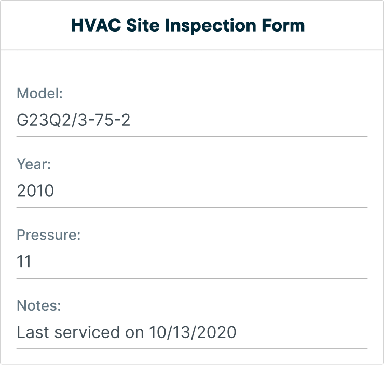This screenshot has width=384, height=365.
Task: Place cursor in the pressure value 11
Action: pos(24,261)
